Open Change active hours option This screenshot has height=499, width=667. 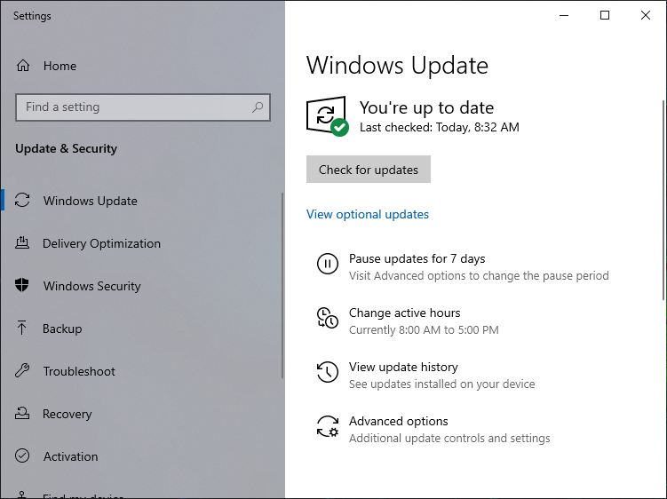(404, 313)
